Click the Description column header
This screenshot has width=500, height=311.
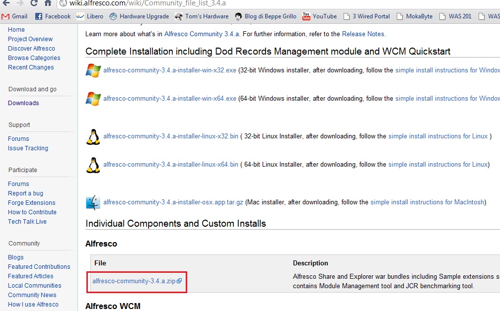point(310,263)
